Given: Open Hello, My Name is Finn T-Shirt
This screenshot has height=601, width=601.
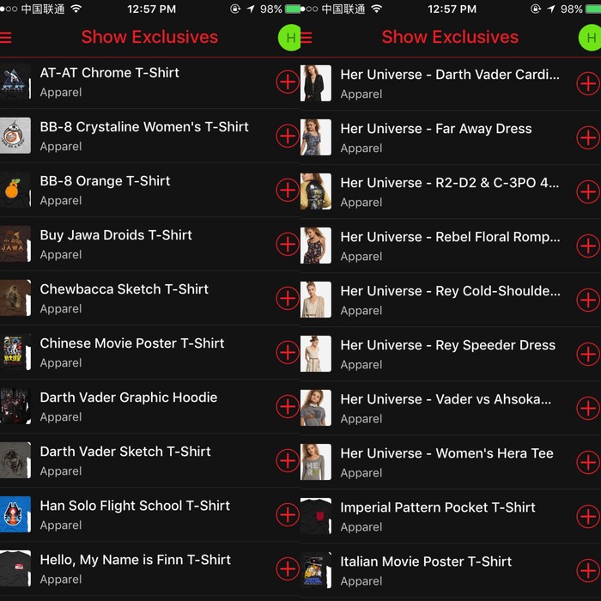Looking at the screenshot, I should pyautogui.click(x=150, y=568).
